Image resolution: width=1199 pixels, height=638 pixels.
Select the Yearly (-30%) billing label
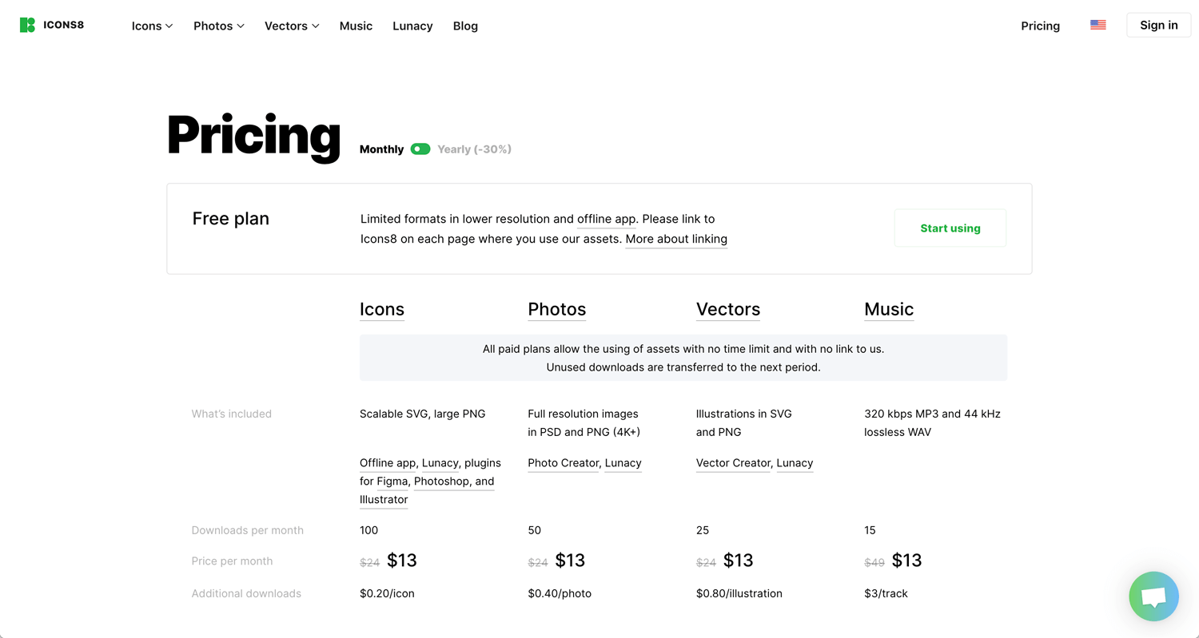474,149
